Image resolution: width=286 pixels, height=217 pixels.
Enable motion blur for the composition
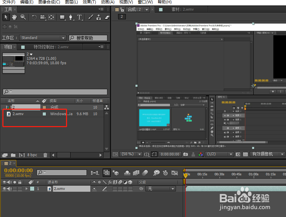145,173
